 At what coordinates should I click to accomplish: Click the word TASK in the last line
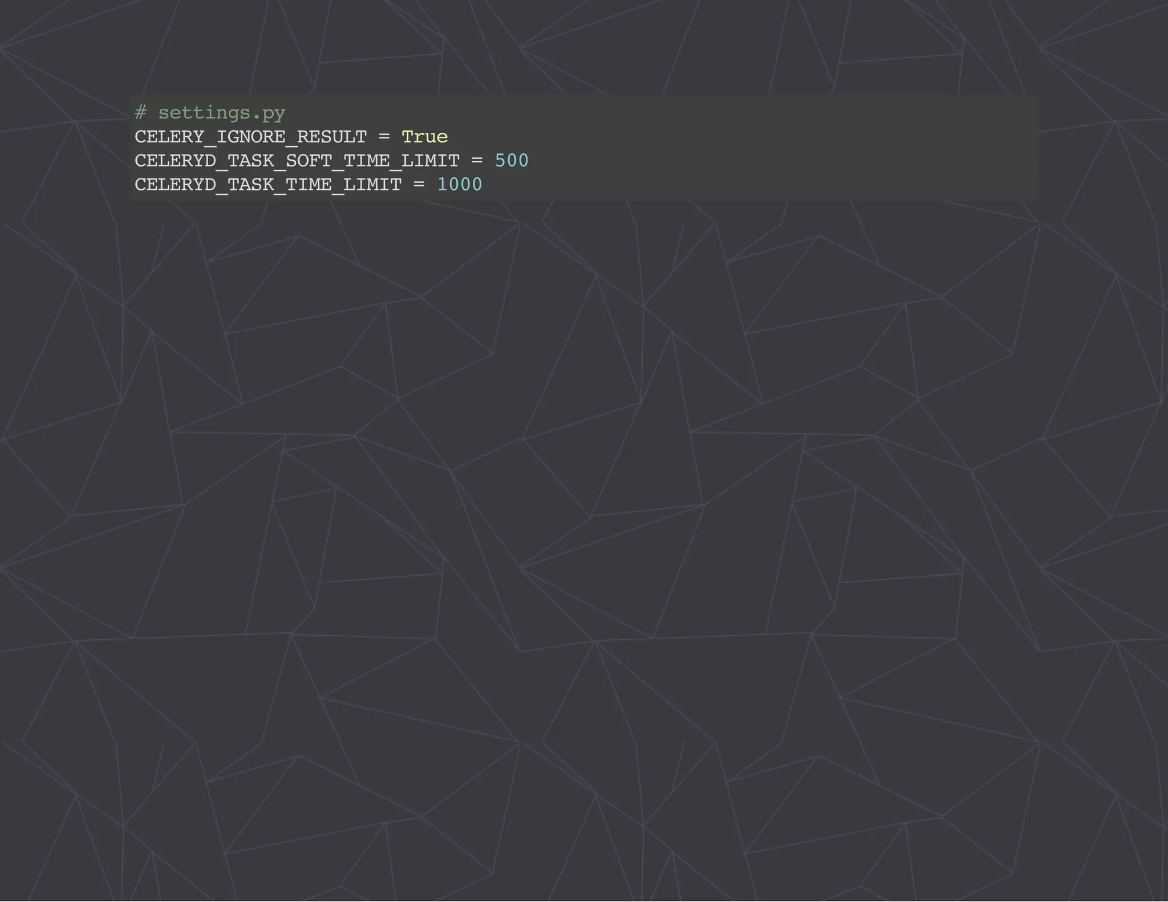250,185
